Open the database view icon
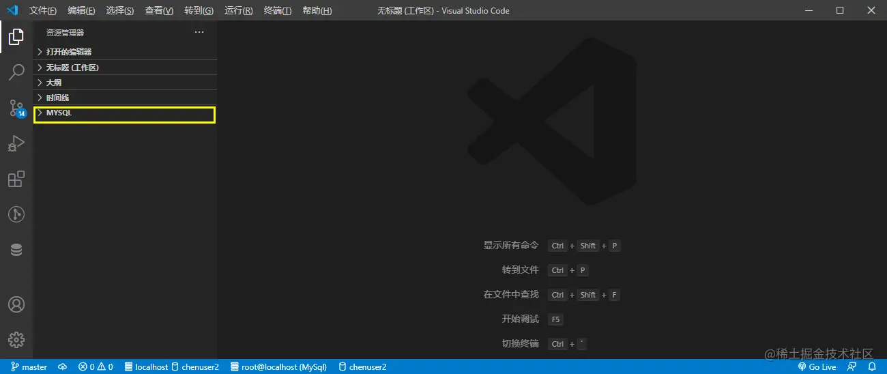This screenshot has height=374, width=887. coord(16,250)
